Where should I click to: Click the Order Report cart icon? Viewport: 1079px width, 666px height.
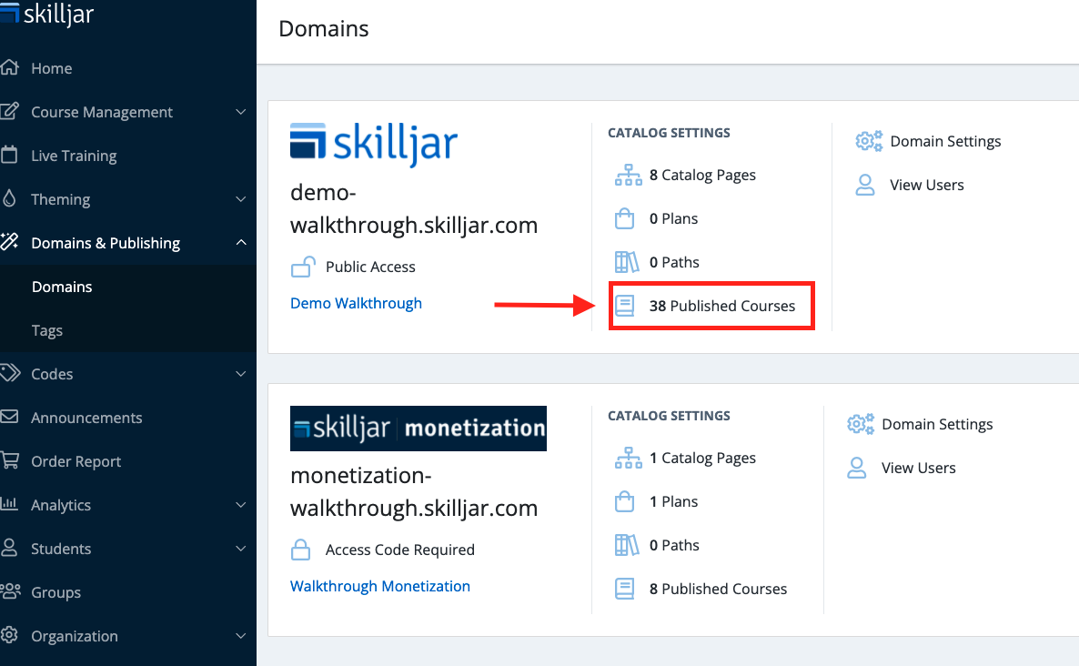coord(10,460)
